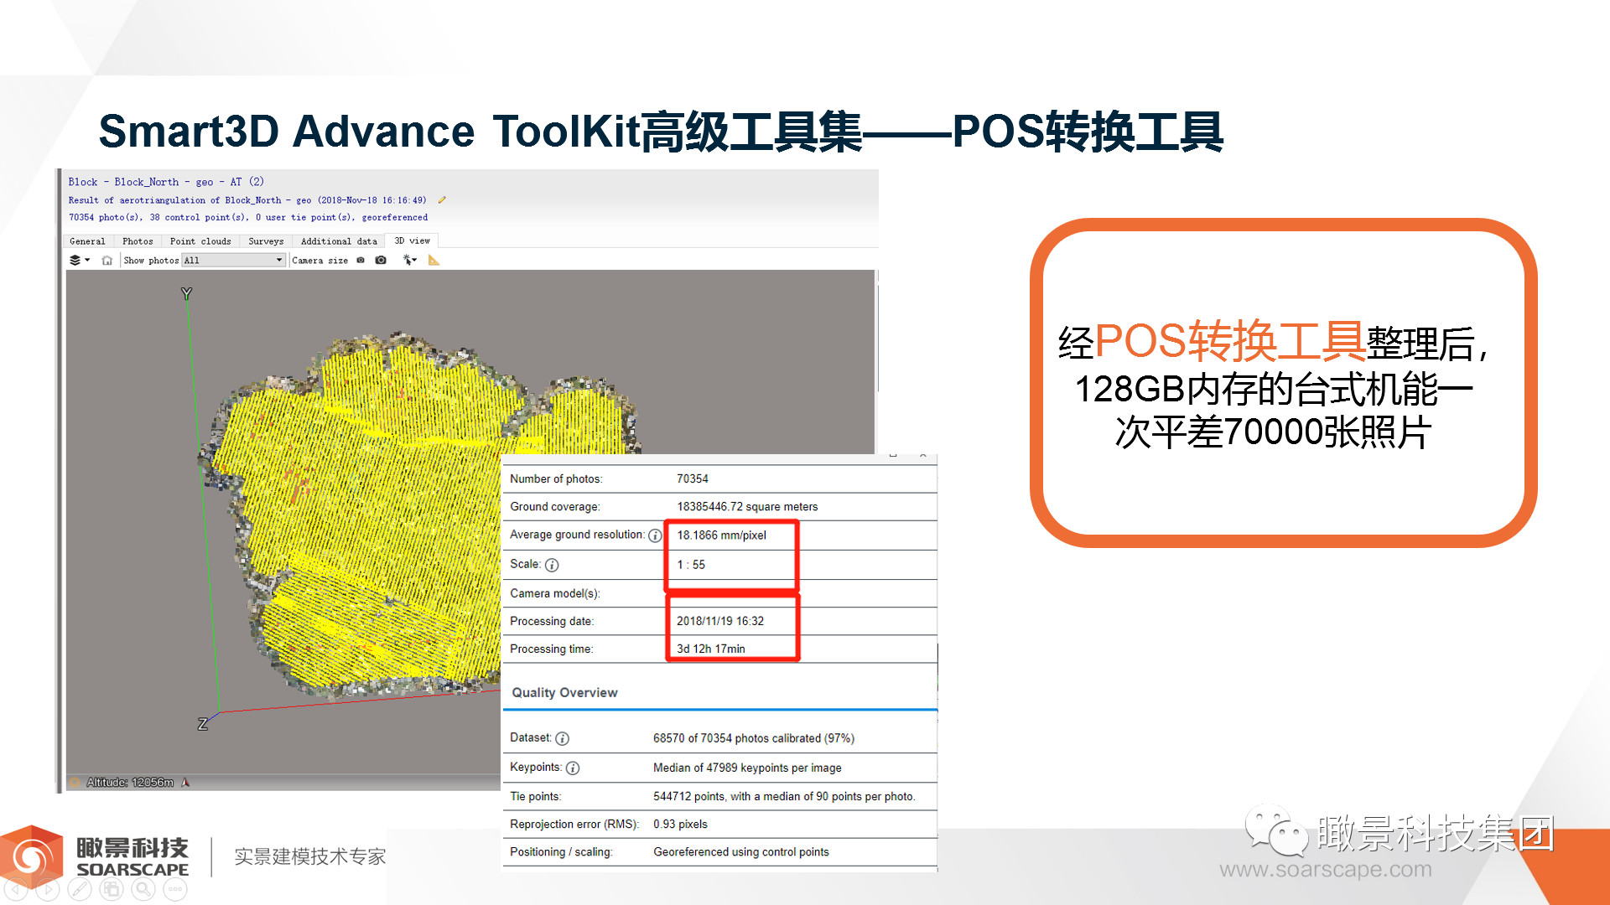Viewport: 1610px width, 905px height.
Task: Open the slideshow more options button
Action: click(x=174, y=889)
